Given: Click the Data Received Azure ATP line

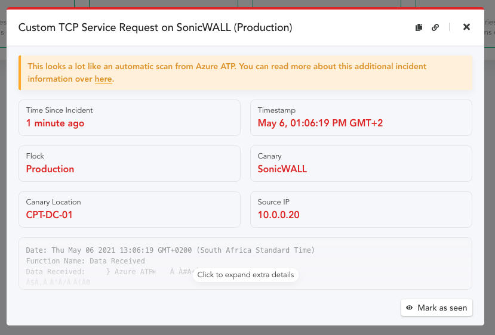Looking at the screenshot, I should click(x=109, y=272).
